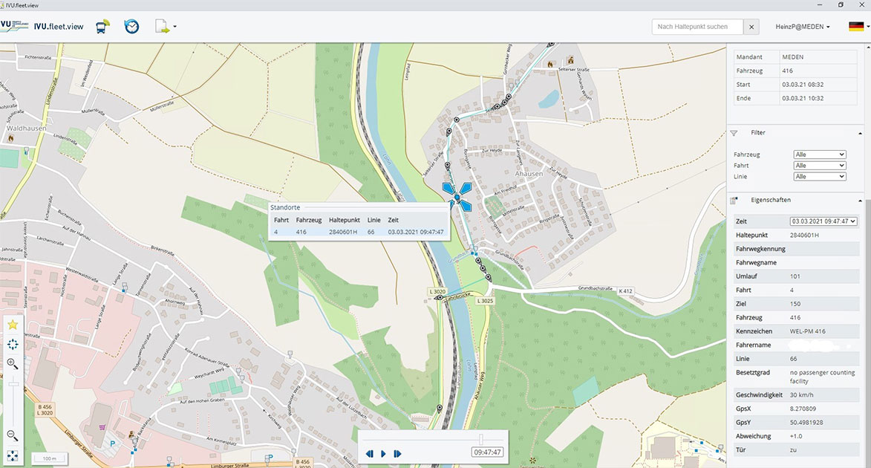
Task: Click the fit-to-extent arrows icon
Action: coord(12,456)
